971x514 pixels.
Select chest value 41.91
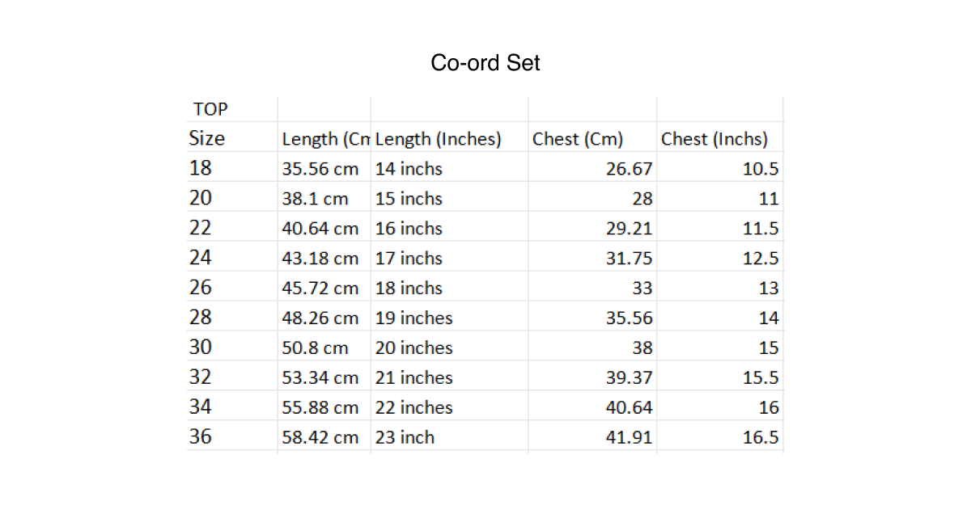coord(629,438)
